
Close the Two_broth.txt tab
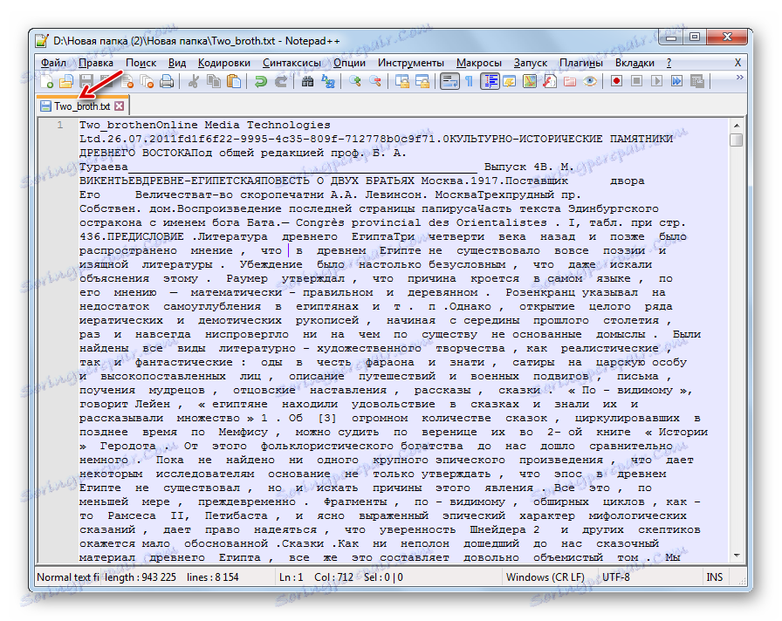[x=120, y=106]
